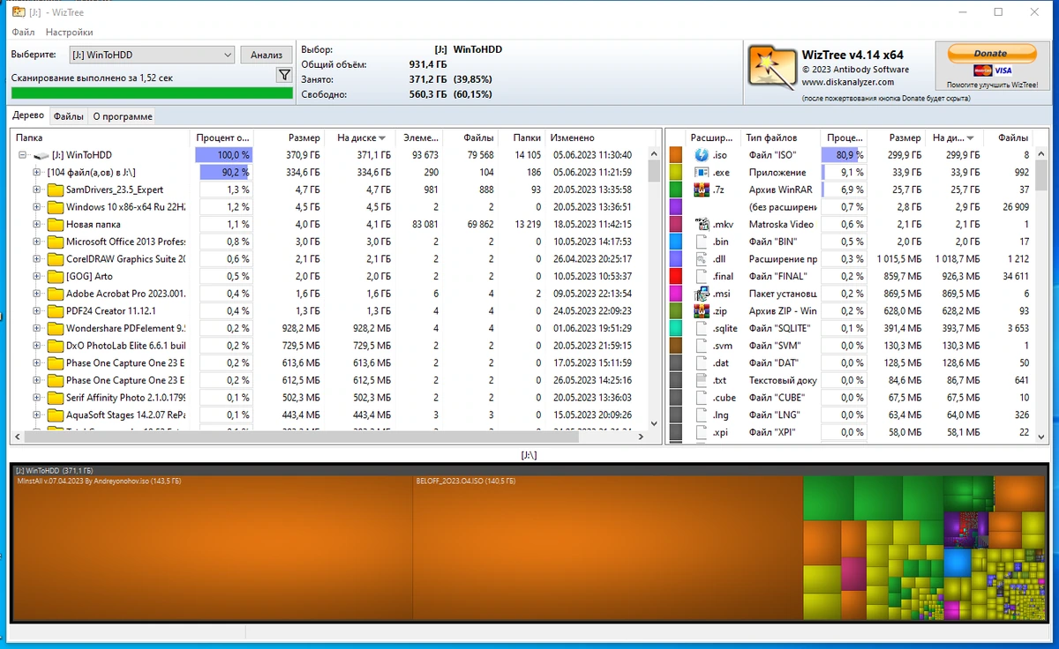
Task: Click the .txt text document icon
Action: click(702, 381)
